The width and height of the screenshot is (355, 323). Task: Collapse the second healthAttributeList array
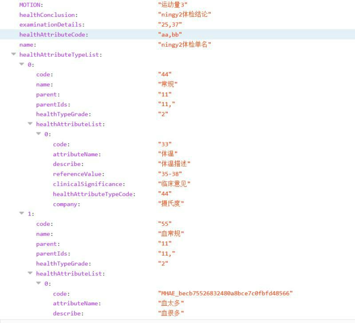pyautogui.click(x=30, y=273)
